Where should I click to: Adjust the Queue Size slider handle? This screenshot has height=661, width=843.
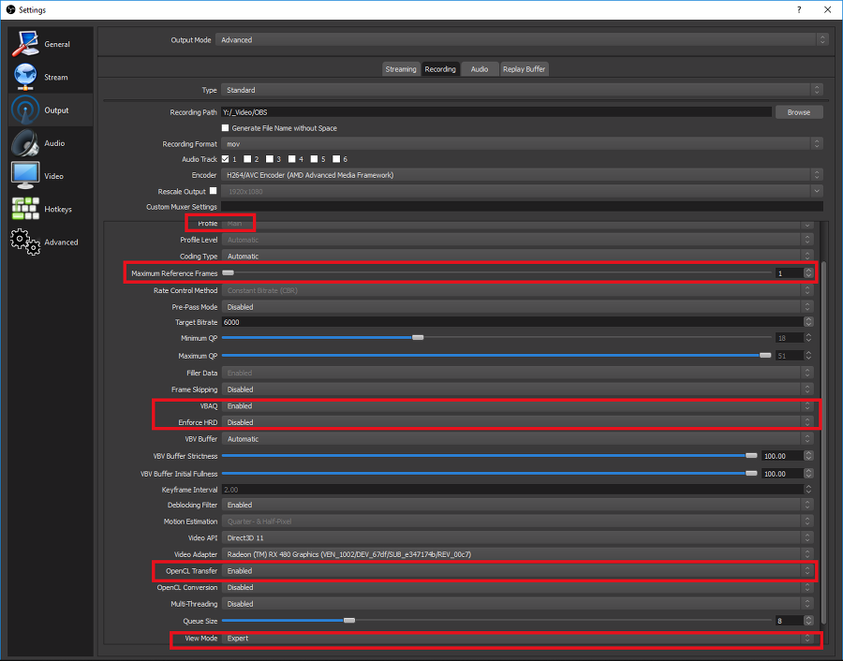point(349,620)
